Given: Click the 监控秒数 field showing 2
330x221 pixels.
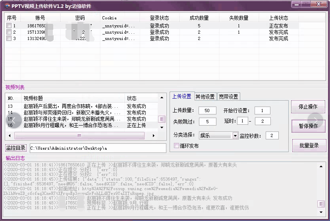Looking at the screenshot, I should tap(272, 135).
